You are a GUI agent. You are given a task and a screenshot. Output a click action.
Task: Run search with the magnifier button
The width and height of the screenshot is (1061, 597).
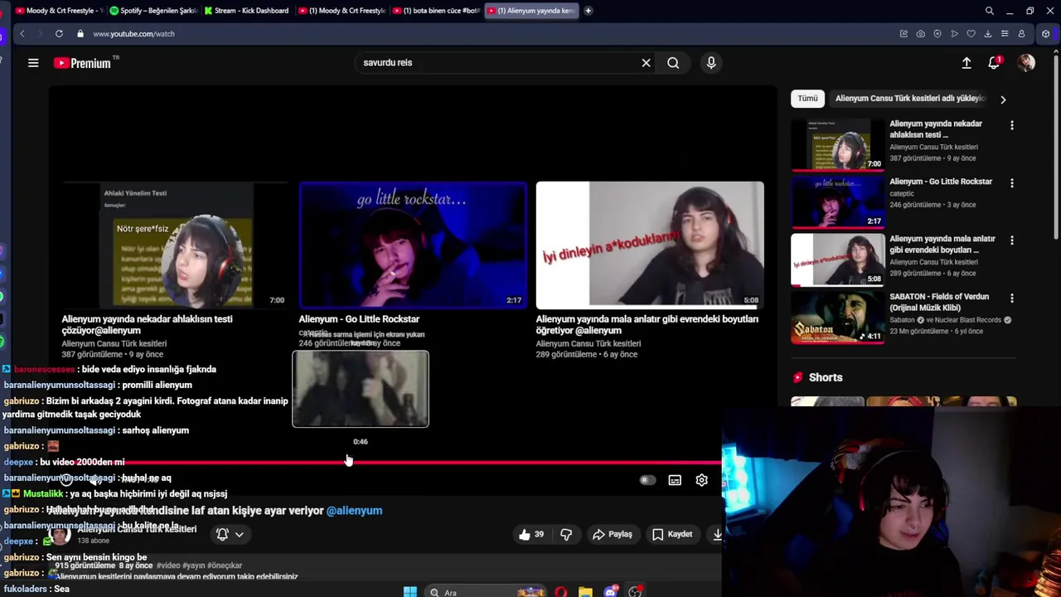click(673, 63)
